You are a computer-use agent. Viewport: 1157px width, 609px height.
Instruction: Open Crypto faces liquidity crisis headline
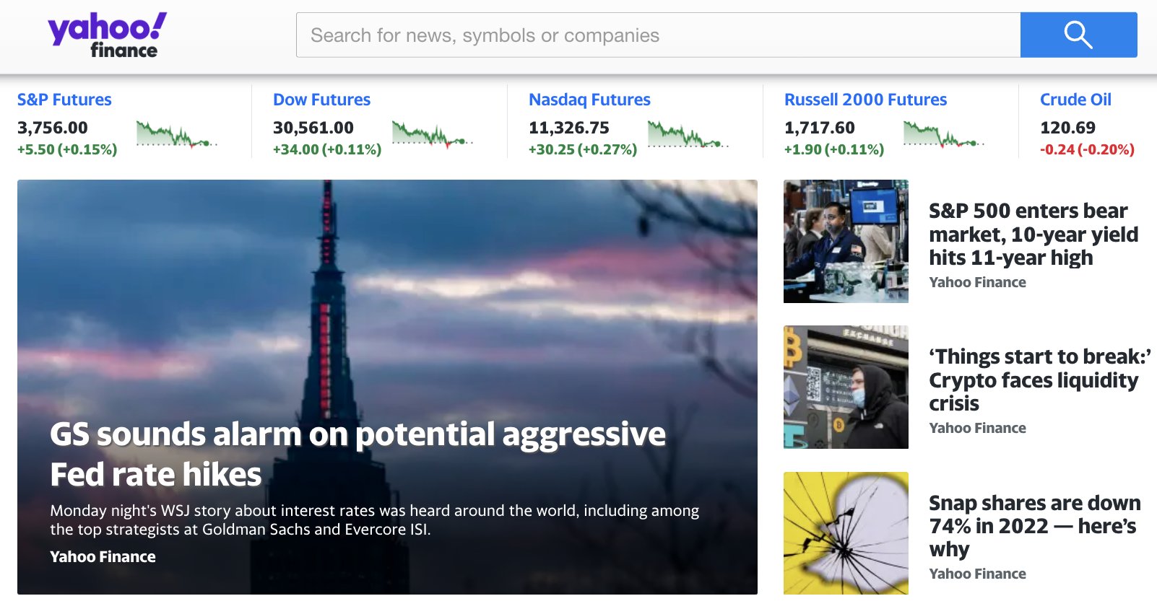(1039, 380)
